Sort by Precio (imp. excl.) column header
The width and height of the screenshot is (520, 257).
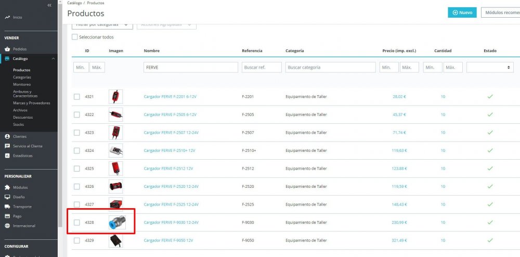[399, 51]
